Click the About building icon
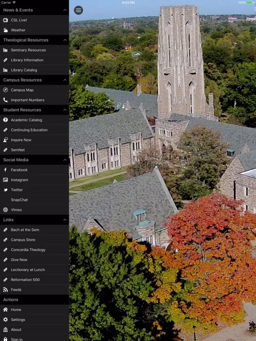This screenshot has width=256, height=341. tap(5, 330)
